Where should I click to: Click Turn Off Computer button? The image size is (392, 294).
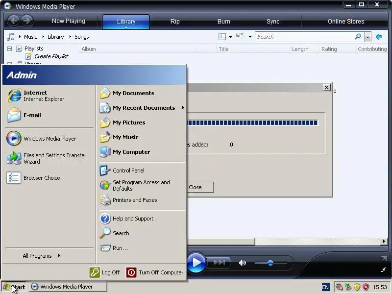point(155,272)
